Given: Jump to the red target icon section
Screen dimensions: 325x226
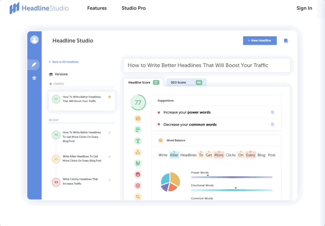Looking at the screenshot, I should (138, 185).
